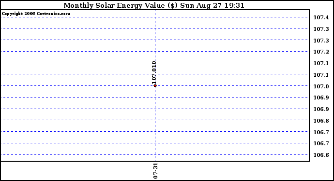Click the "106.6" y-axis label
The width and height of the screenshot is (334, 181).
coord(321,155)
